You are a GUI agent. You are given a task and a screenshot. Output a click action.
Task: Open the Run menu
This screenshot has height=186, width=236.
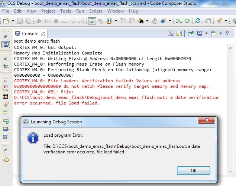pyautogui.click(x=80, y=11)
